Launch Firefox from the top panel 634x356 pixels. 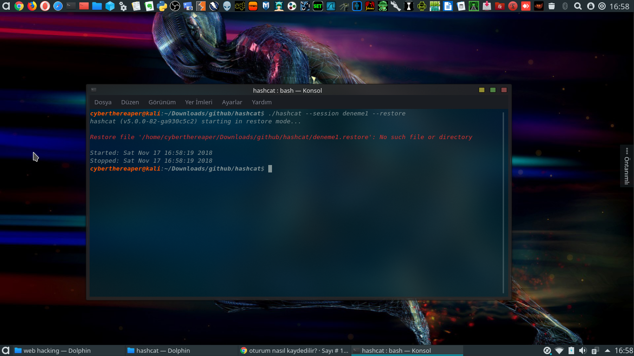(32, 6)
